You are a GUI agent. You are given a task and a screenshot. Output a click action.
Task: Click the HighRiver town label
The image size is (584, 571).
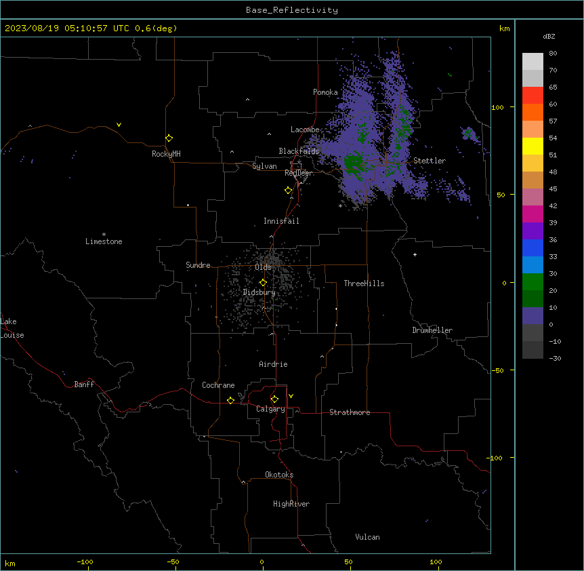[291, 504]
